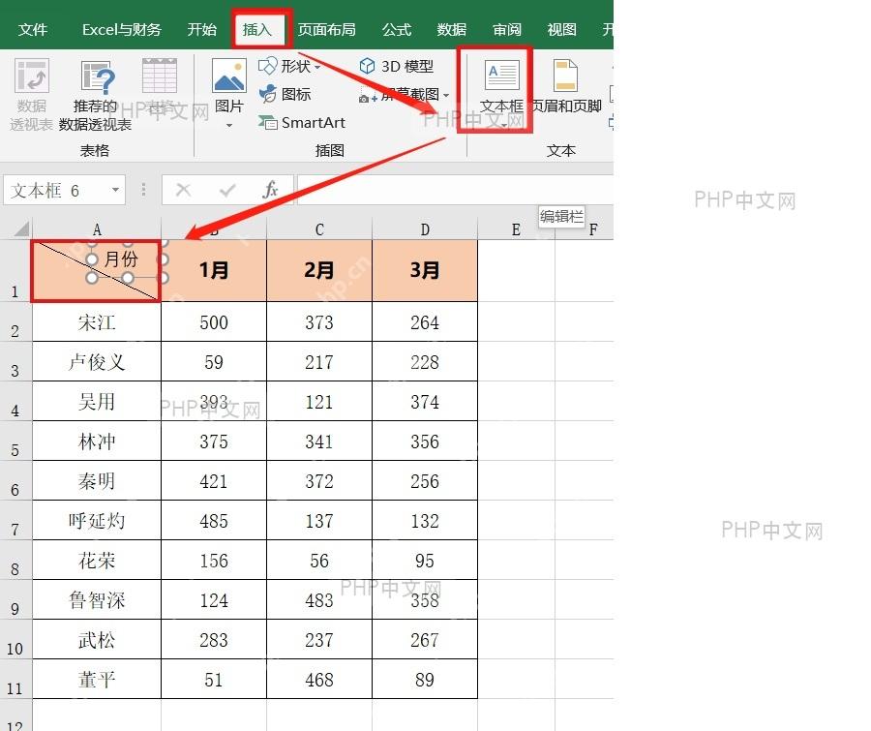The height and width of the screenshot is (731, 871).
Task: Expand the Shapes (形状) dropdown arrow
Action: (x=317, y=67)
